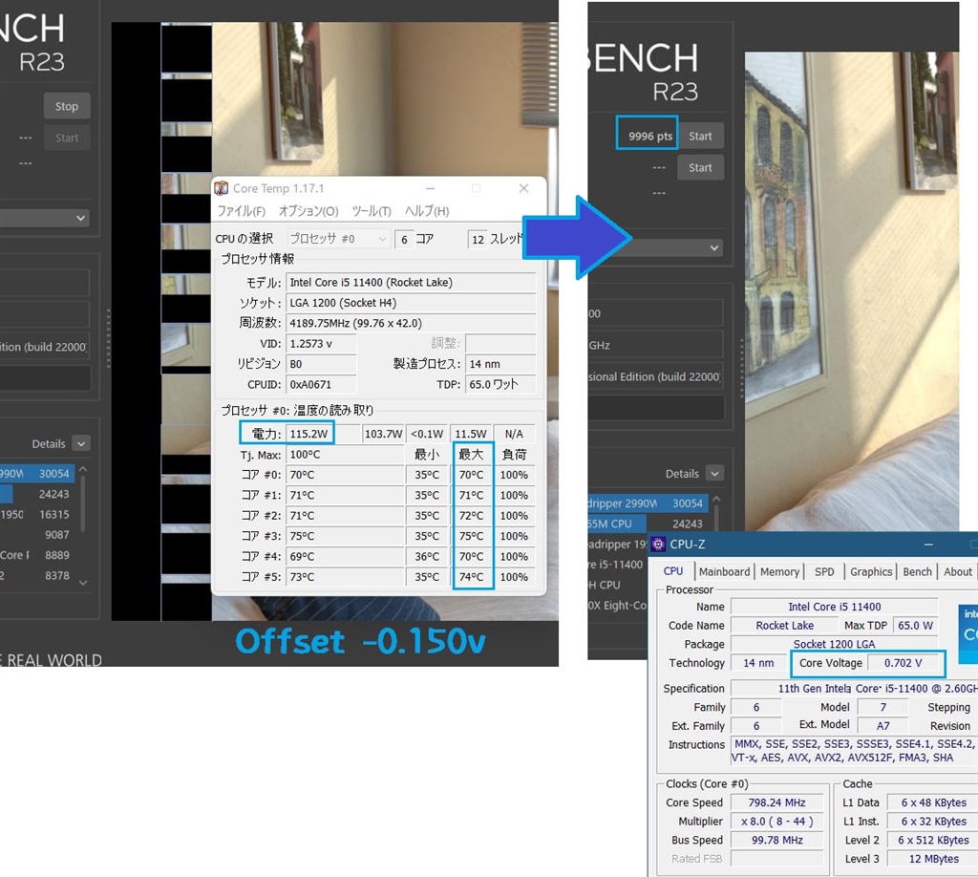Expand the Details dropdown in the Cinebench window showing 9996 pts
This screenshot has width=978, height=877.
pos(714,474)
